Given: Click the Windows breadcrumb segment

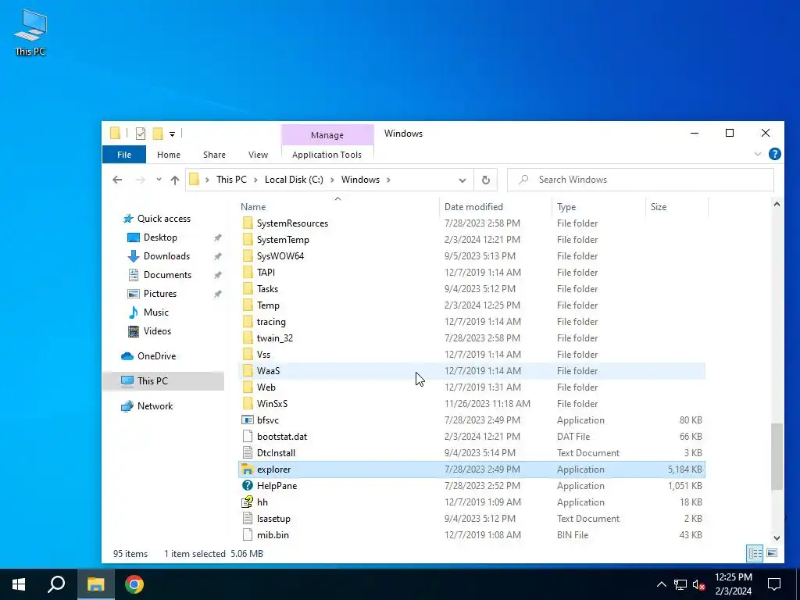Looking at the screenshot, I should tap(360, 180).
